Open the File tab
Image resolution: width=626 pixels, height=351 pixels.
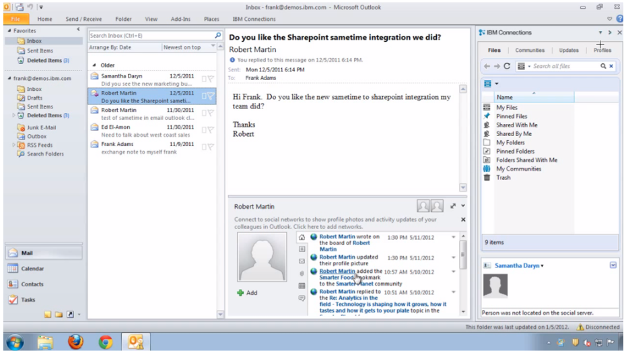click(x=16, y=19)
